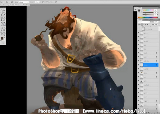Select the Quick Selection tool
This screenshot has height=116, width=160.
pos(4,13)
